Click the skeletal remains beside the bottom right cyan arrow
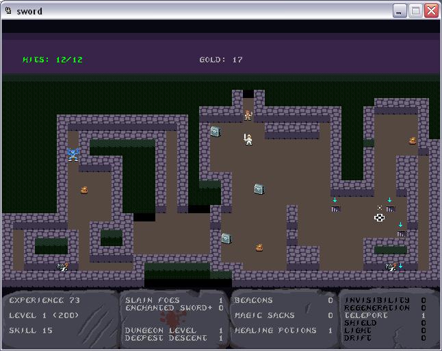 (391, 267)
